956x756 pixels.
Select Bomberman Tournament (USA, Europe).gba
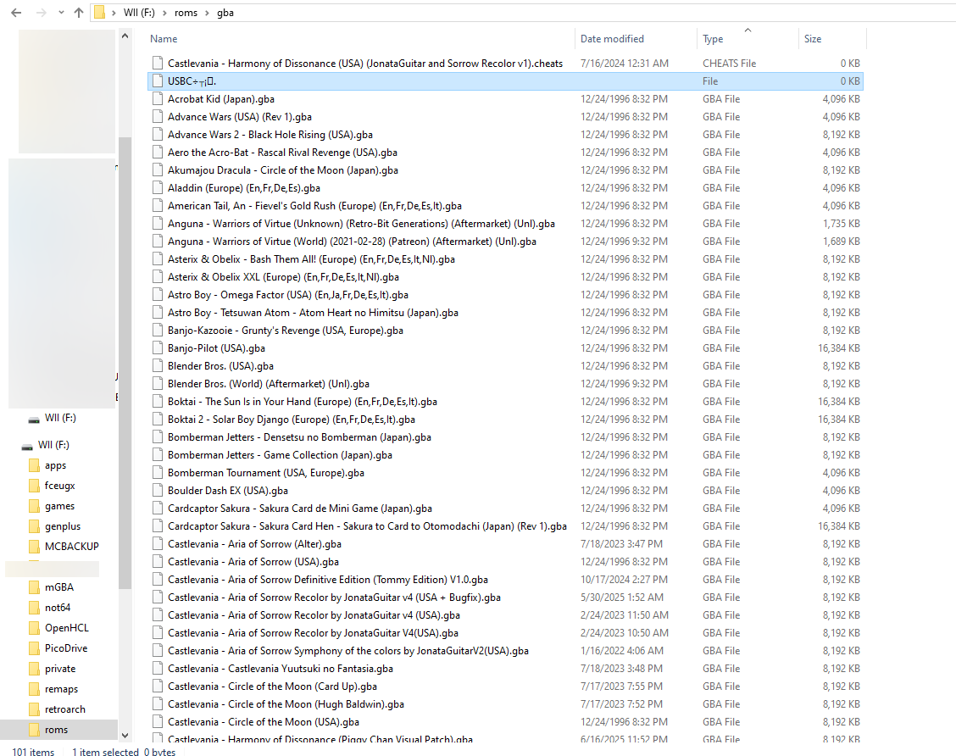tap(266, 473)
